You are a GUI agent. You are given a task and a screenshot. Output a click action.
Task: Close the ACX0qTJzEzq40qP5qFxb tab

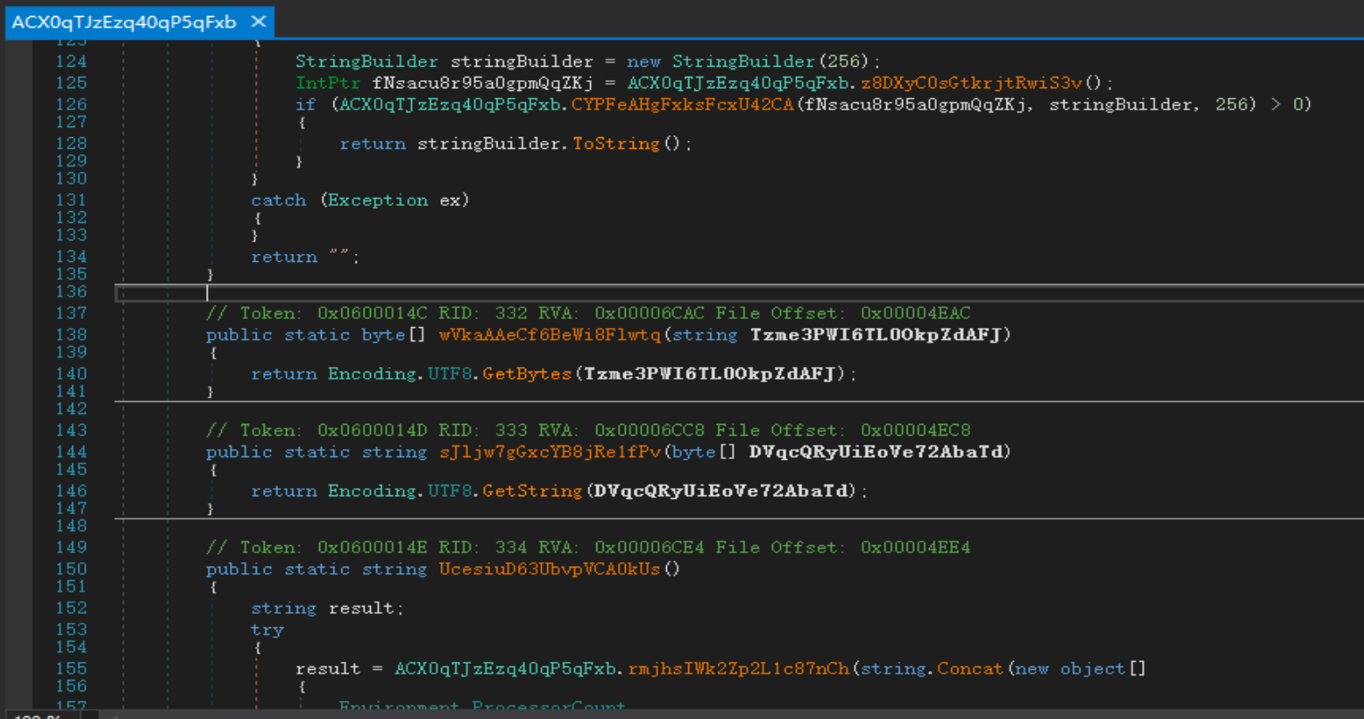(x=259, y=21)
